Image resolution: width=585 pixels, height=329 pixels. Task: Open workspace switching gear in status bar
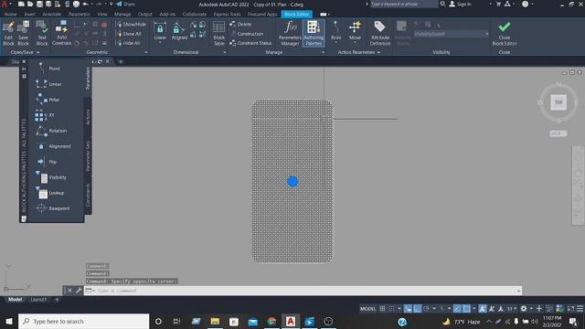click(524, 309)
